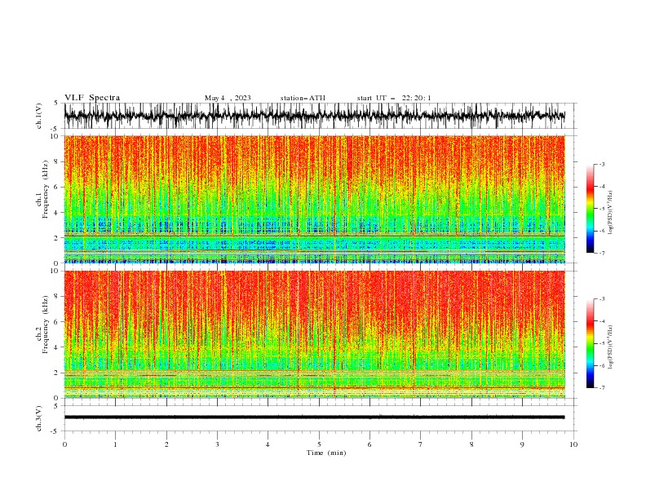This screenshot has height=499, width=646.
Task: Click the ch.1 frequency tick "6"
Action: [57, 187]
